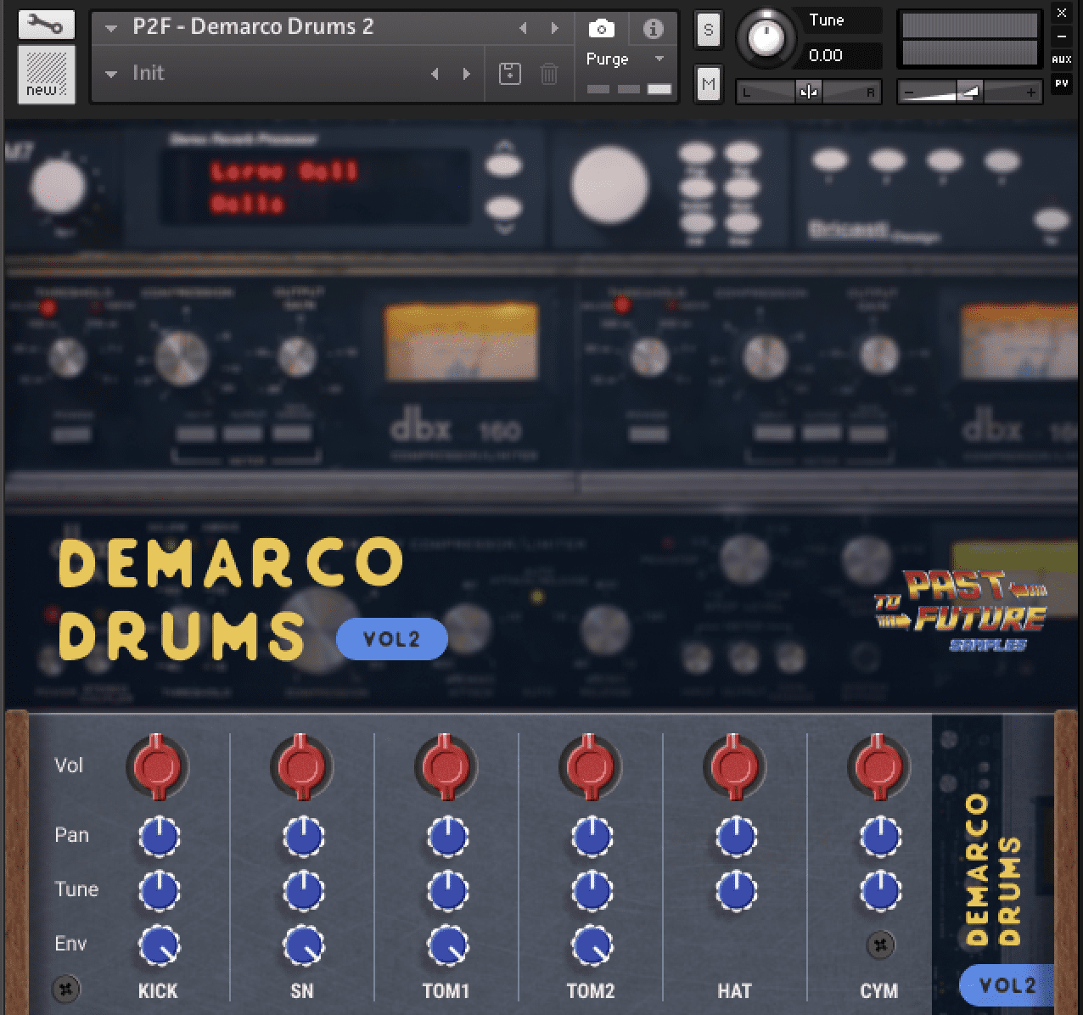1083x1015 pixels.
Task: Click the TOM2 channel label
Action: (x=591, y=990)
